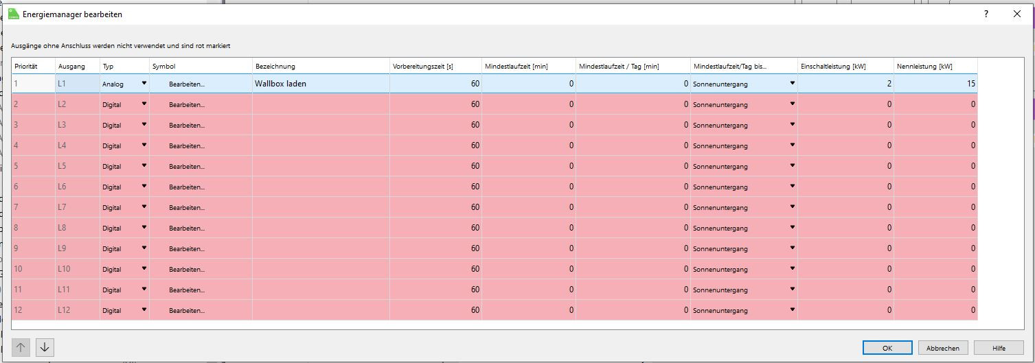
Task: Click the Priorität column header
Action: tap(33, 67)
